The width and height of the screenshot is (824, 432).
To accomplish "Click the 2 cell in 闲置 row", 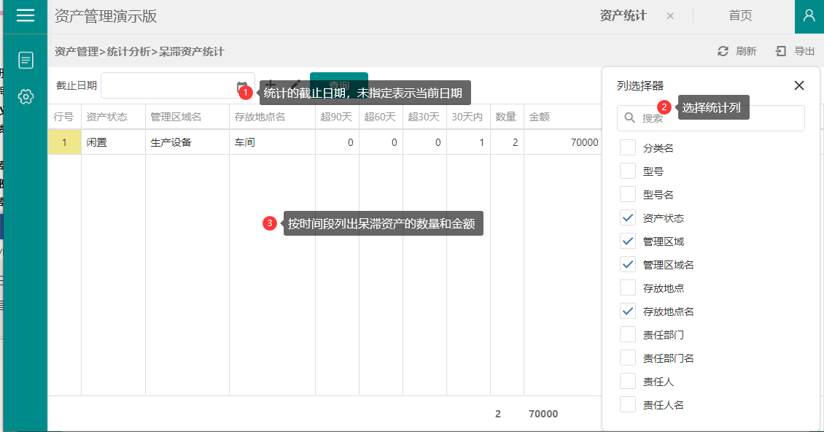I will [507, 142].
